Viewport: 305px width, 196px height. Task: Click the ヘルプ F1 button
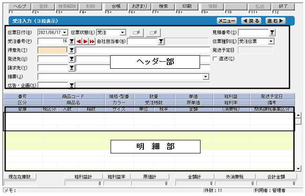click(x=20, y=7)
